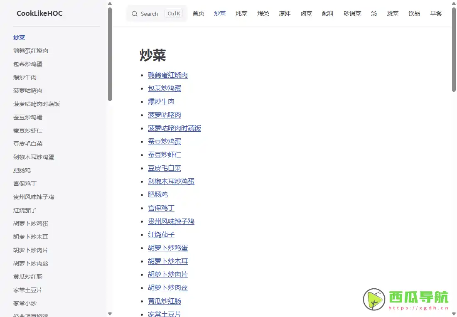
Task: Open 爆炒牛肉 in the sidebar
Action: coord(25,77)
